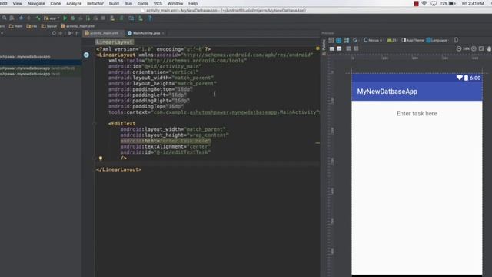The image size is (492, 277).
Task: Click the tools:context attribute line
Action: point(214,112)
